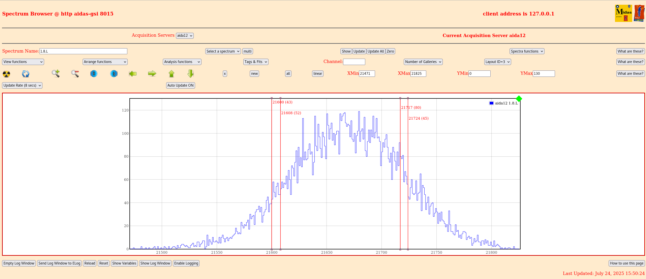Zoom out with the magnifier minus icon
The width and height of the screenshot is (646, 279).
click(x=75, y=73)
